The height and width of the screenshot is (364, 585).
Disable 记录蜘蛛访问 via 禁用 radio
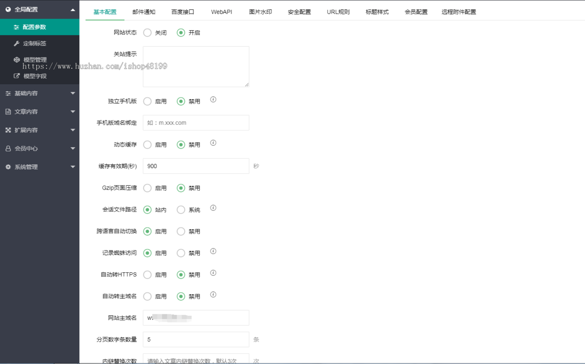[x=181, y=253]
